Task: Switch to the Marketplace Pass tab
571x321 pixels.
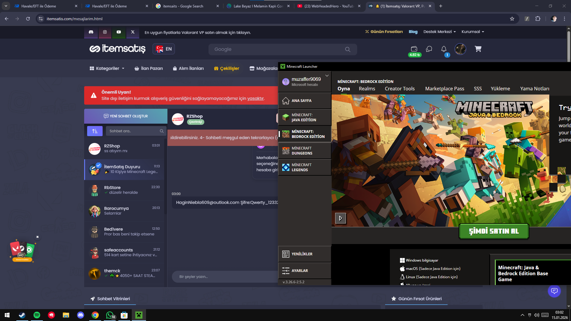Action: (x=445, y=89)
